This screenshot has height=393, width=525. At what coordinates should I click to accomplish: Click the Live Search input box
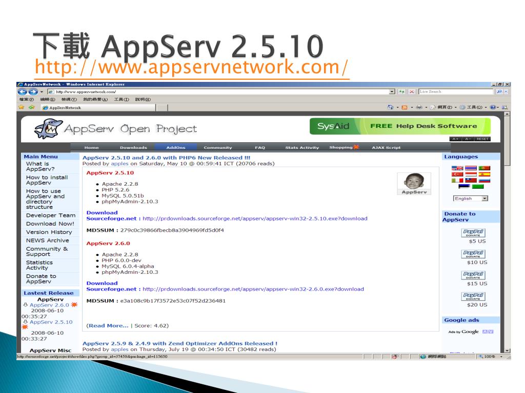click(456, 92)
